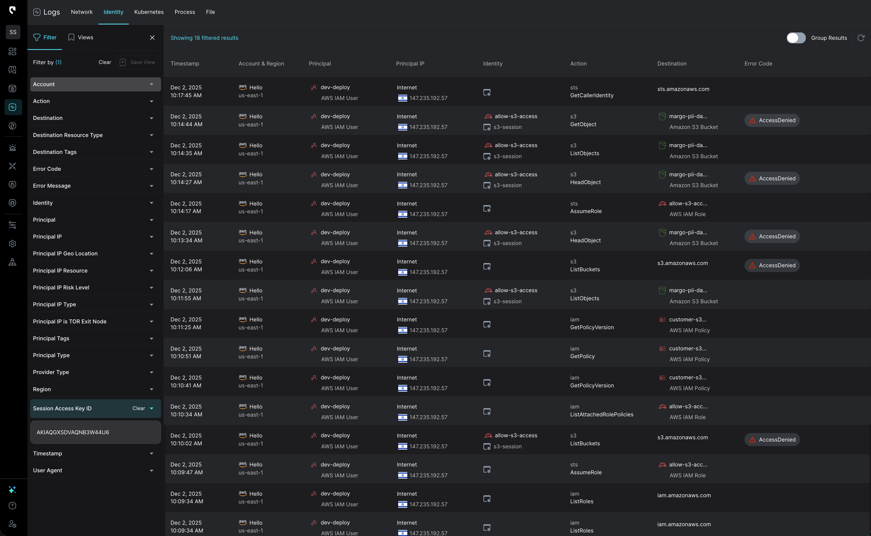Screen dimensions: 871x536
Task: Click the settings gear icon in sidebar
Action: point(12,244)
